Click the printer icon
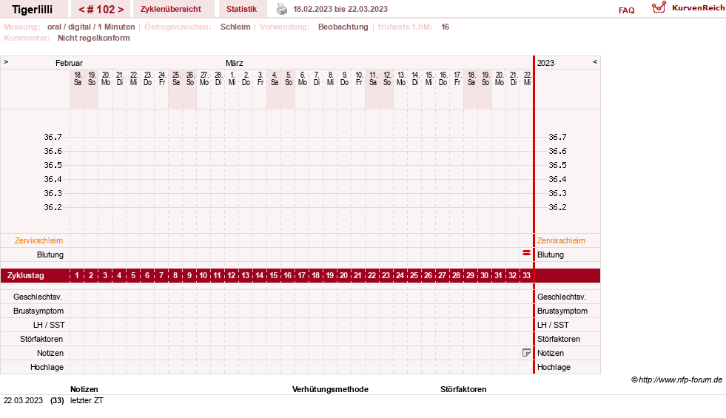 (x=282, y=9)
